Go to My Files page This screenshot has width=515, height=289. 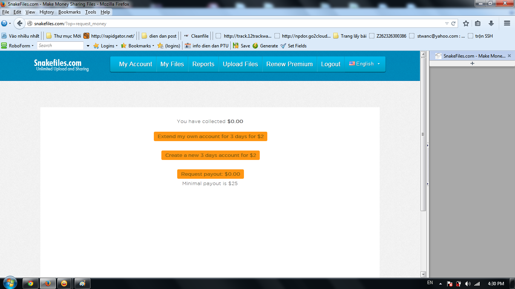(172, 64)
